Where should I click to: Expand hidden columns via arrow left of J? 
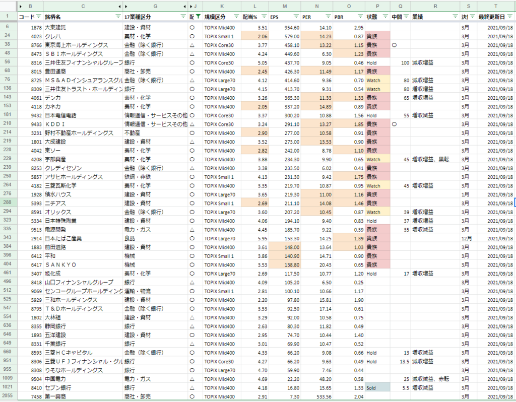191,7
